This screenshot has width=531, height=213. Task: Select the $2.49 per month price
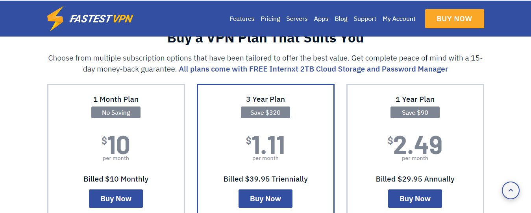[x=415, y=147]
